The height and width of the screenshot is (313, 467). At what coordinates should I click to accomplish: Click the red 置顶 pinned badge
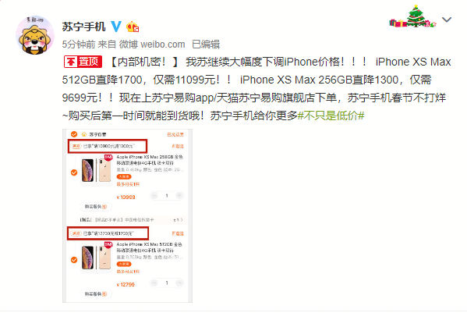83,62
